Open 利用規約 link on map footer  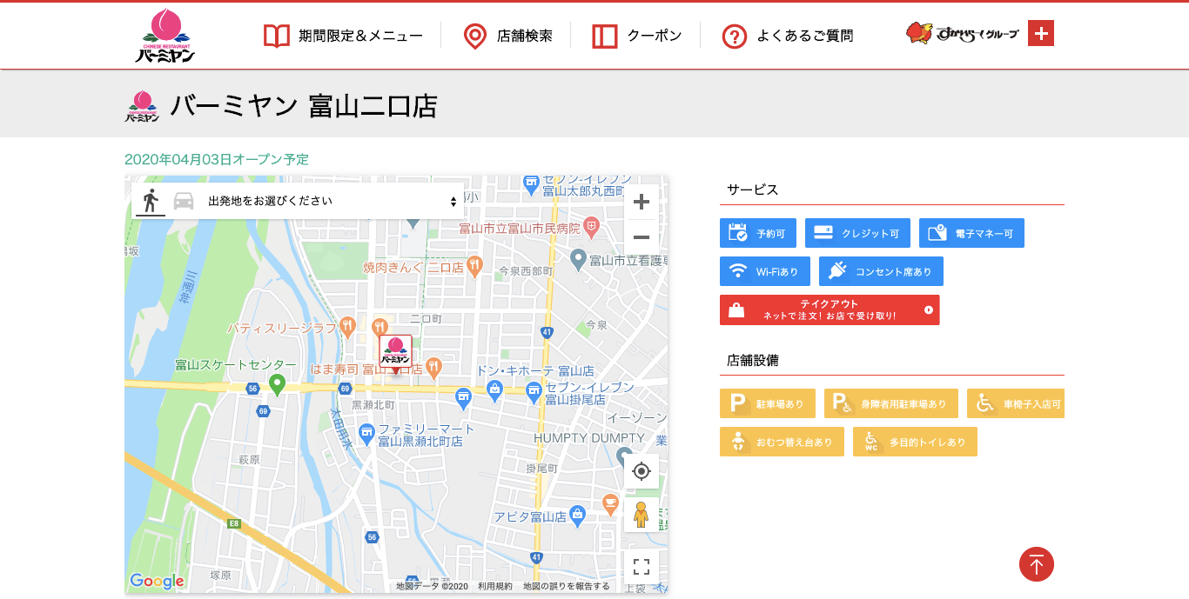click(495, 586)
